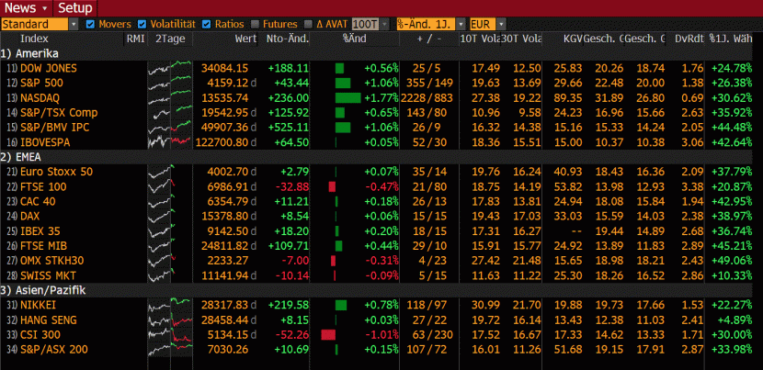Click the Wert column header

point(245,39)
